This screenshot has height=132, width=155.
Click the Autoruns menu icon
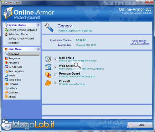point(6,62)
